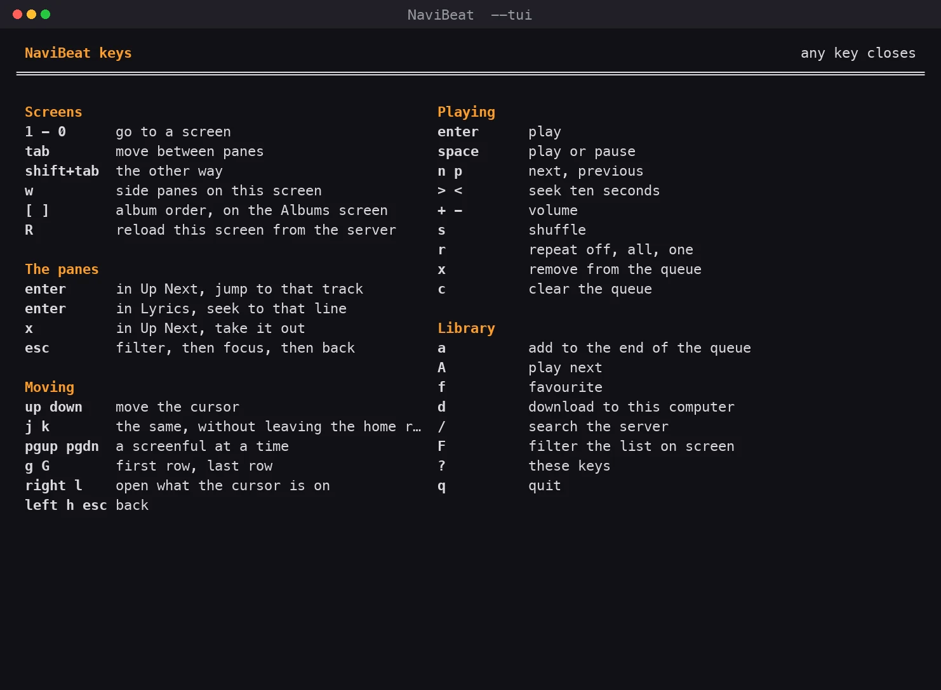The width and height of the screenshot is (941, 690).
Task: Click the 'play' description next to enter
Action: (545, 132)
